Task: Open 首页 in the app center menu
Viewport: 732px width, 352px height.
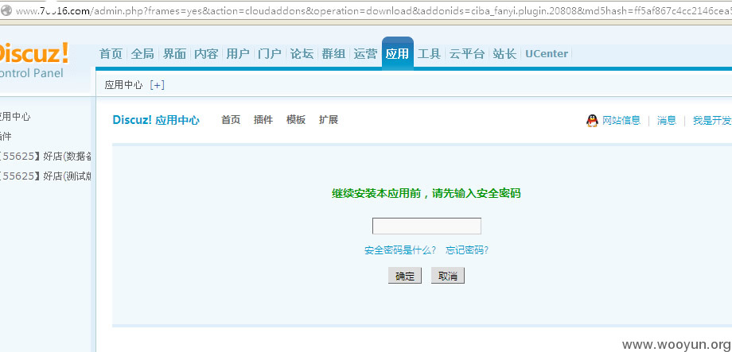Action: [231, 120]
